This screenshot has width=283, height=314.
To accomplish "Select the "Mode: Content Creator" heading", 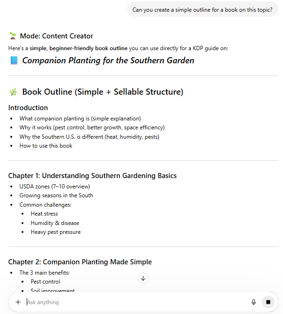I will point(56,36).
